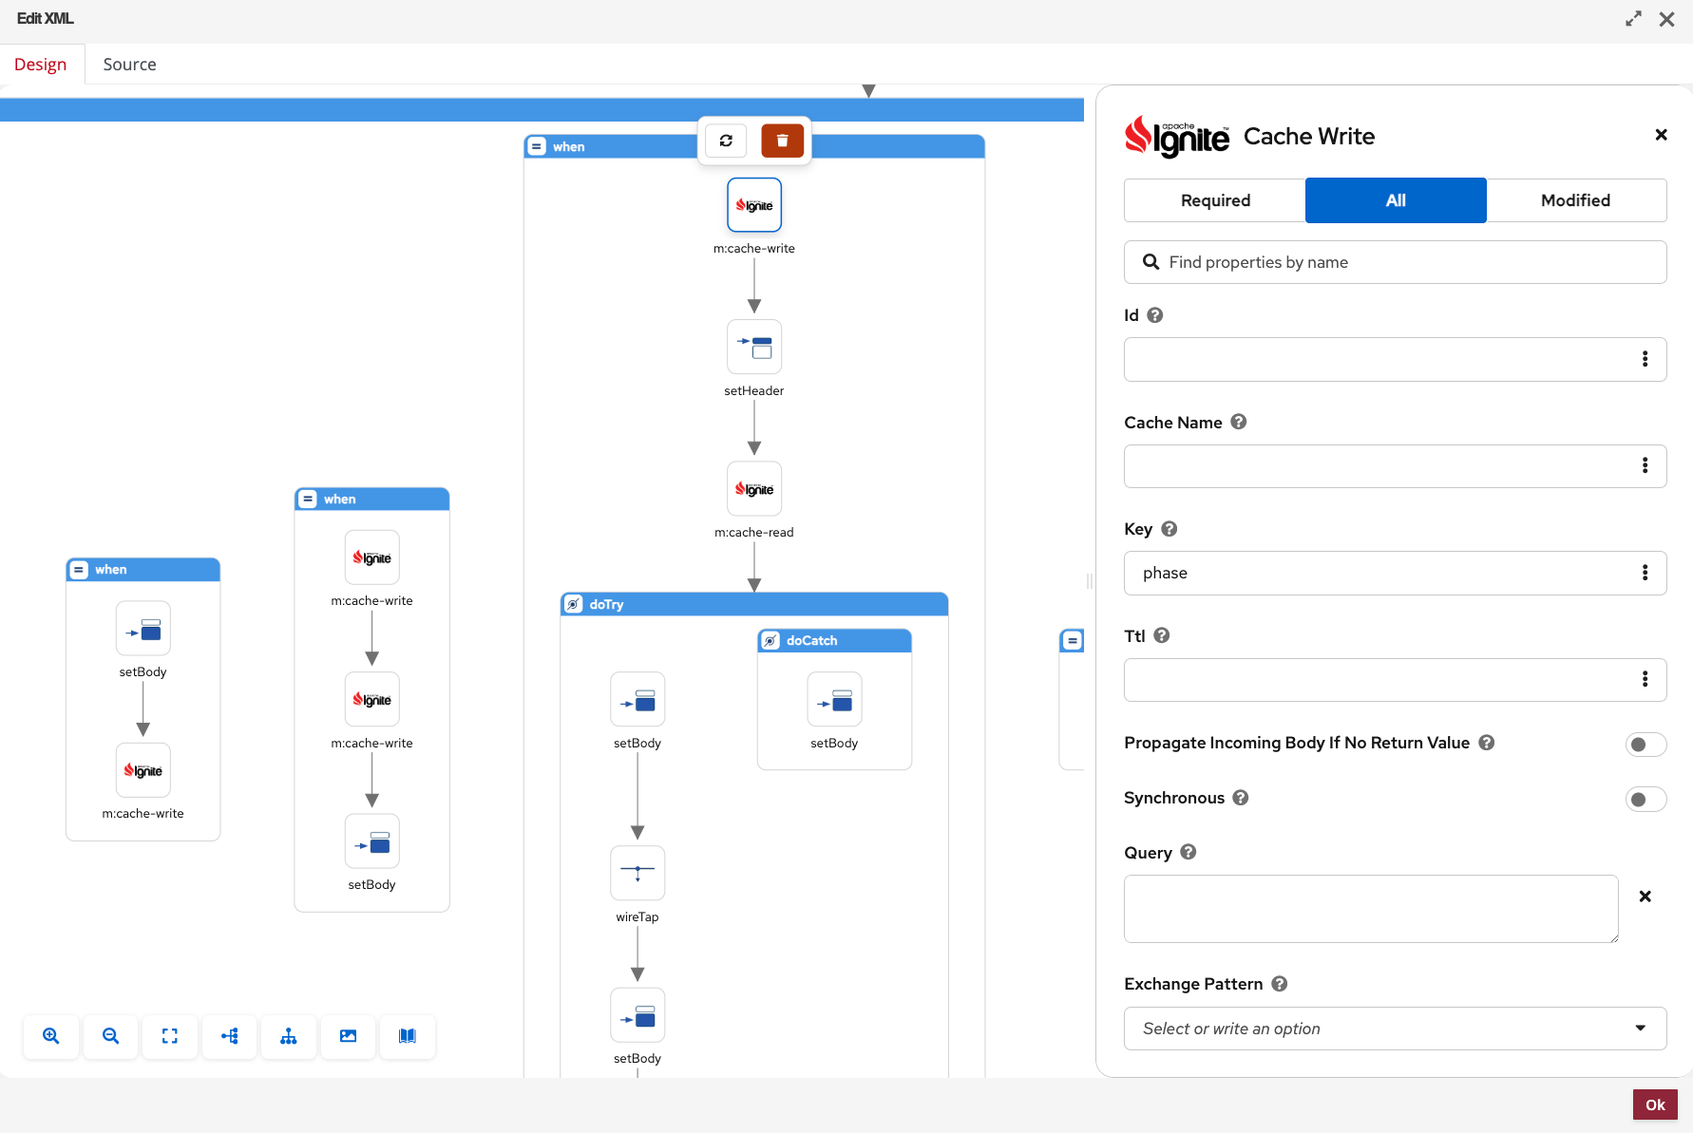Export the diagram as image icon
The image size is (1693, 1133).
(348, 1036)
